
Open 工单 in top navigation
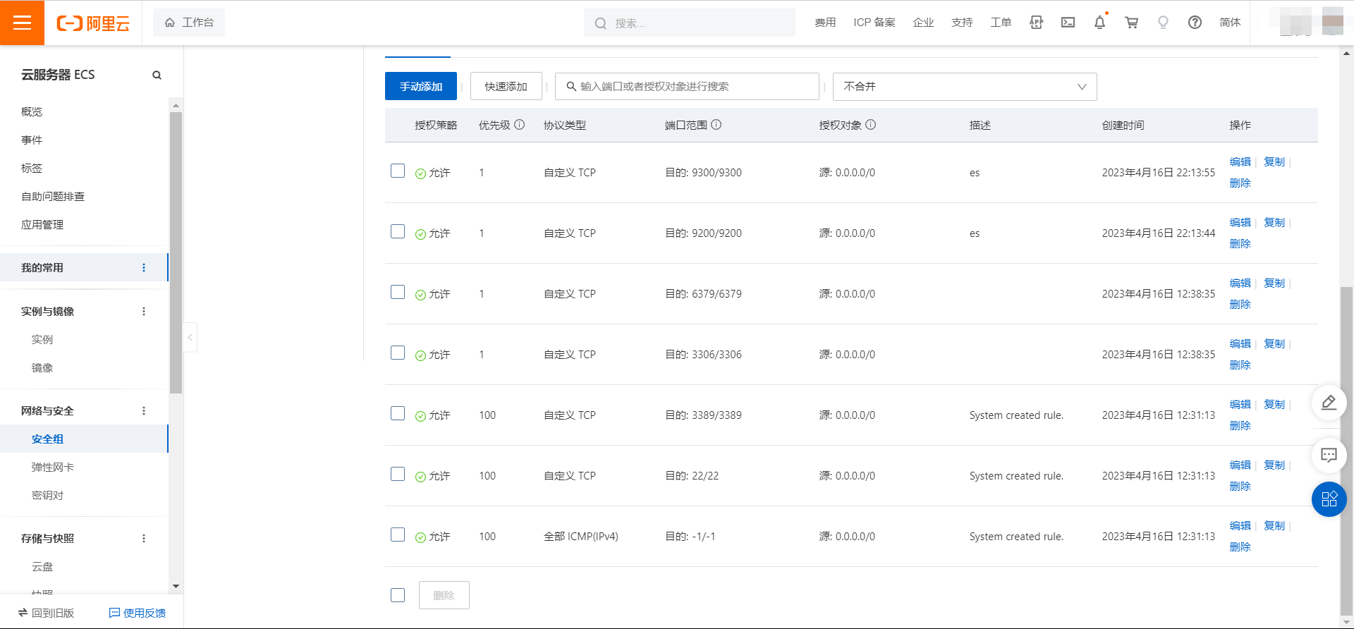(1001, 23)
